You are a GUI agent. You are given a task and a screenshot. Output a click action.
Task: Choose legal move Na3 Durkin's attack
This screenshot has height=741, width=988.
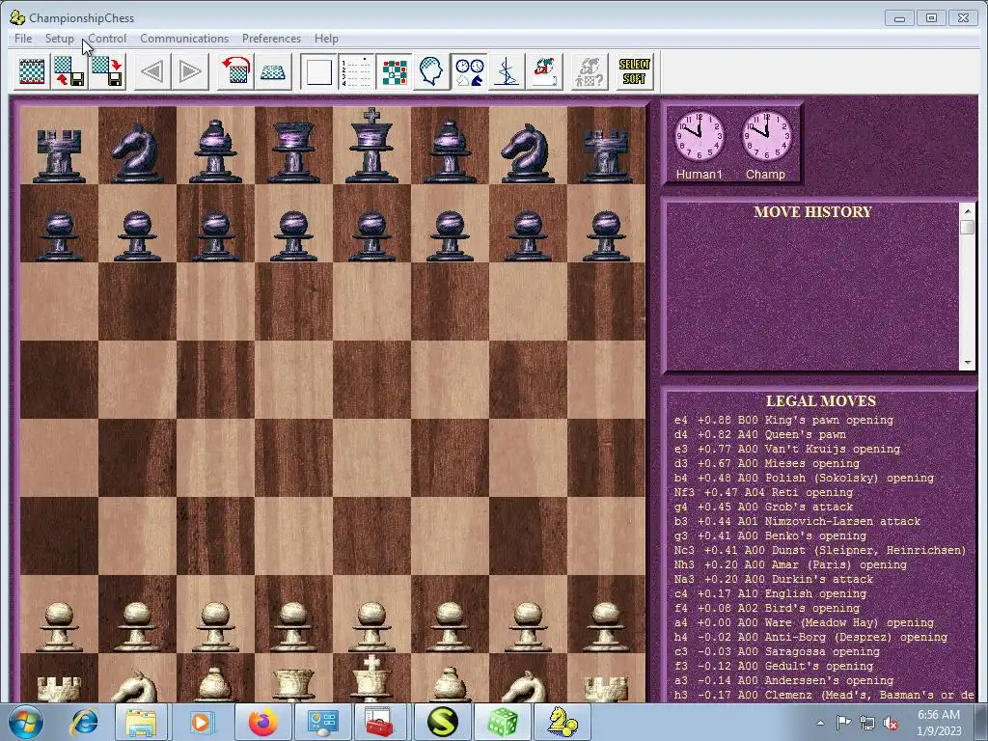click(x=774, y=580)
